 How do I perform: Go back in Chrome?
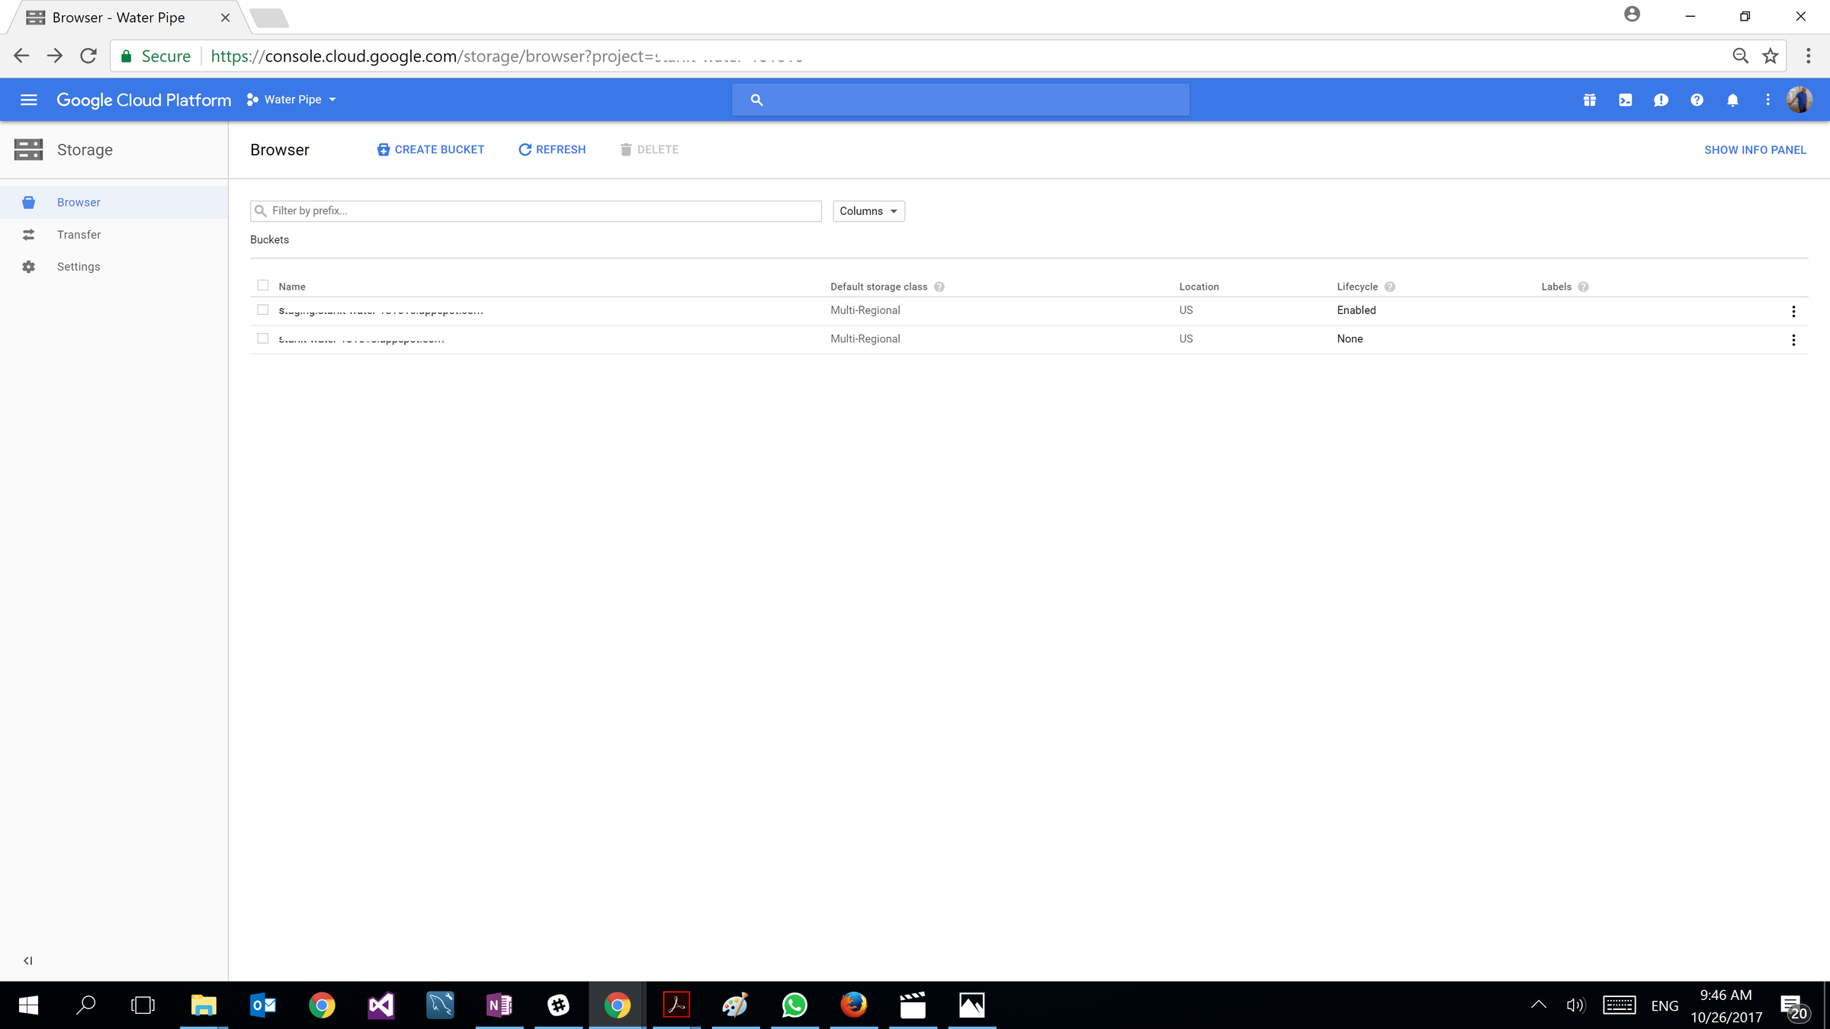tap(21, 56)
